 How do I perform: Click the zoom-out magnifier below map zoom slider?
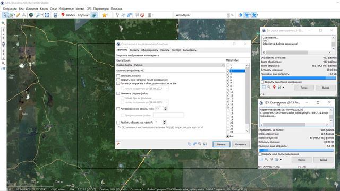3,63
